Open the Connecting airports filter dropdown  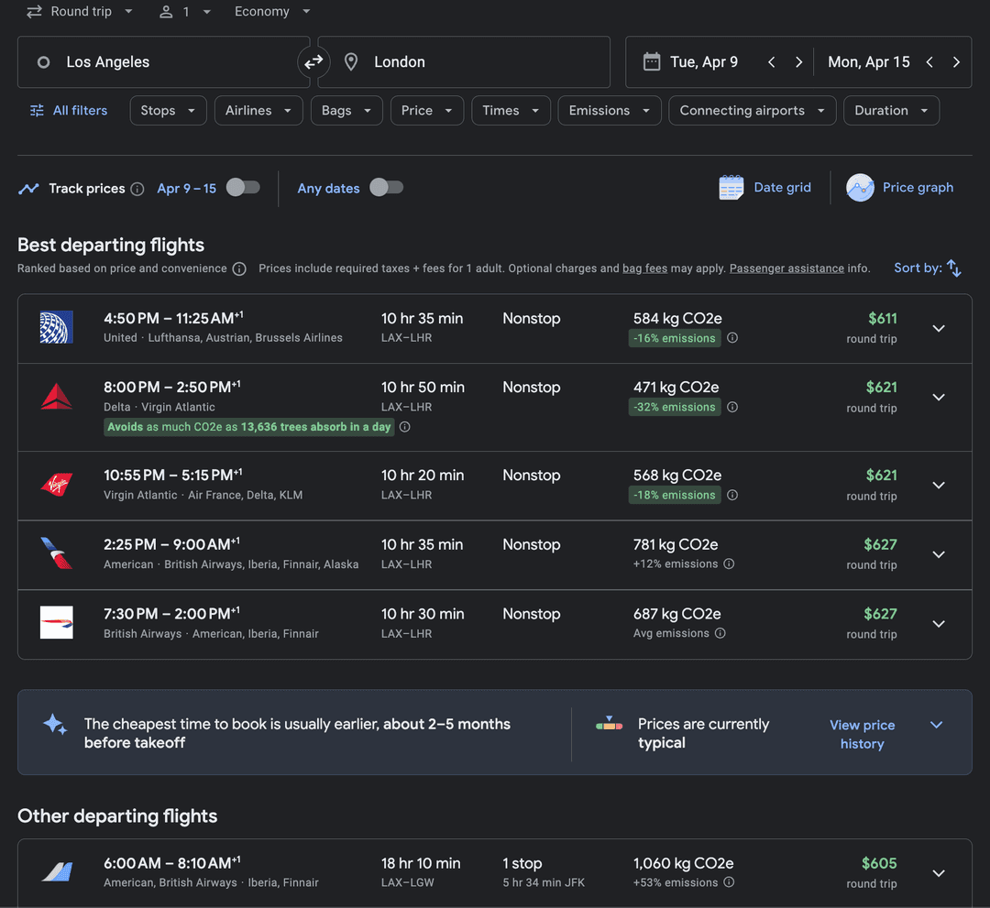[752, 111]
